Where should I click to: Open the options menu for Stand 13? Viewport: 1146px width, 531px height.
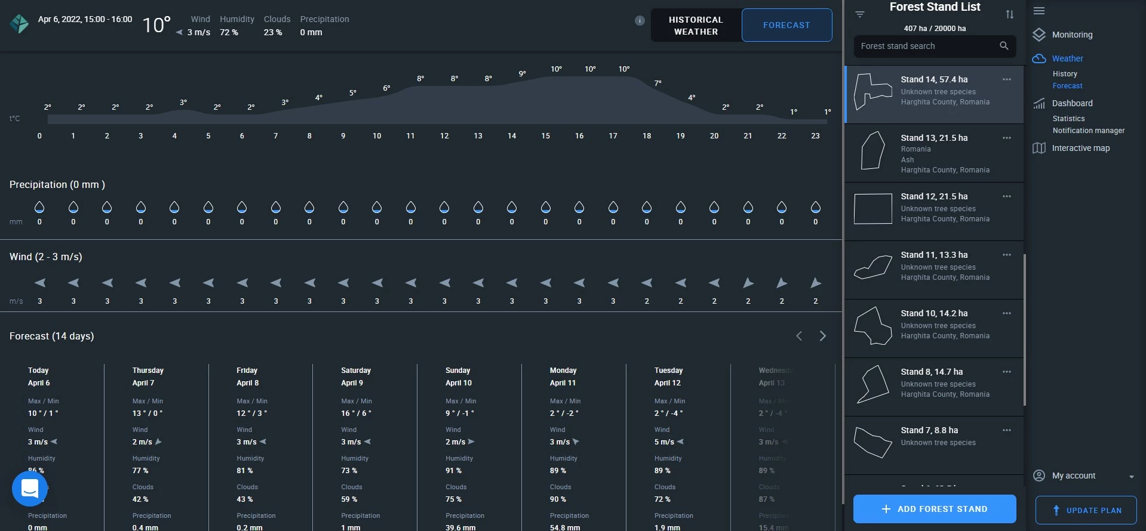[x=1007, y=138]
